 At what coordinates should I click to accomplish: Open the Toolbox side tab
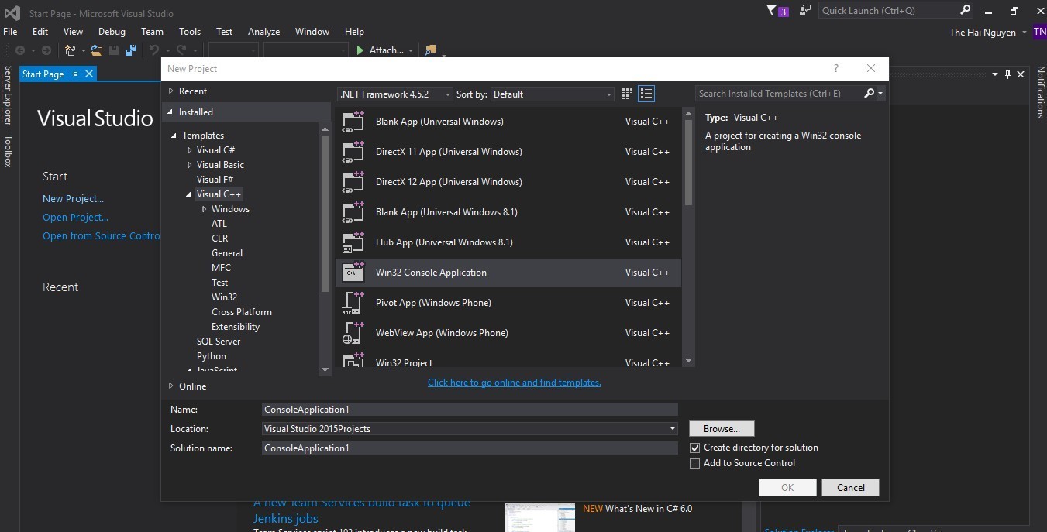9,151
